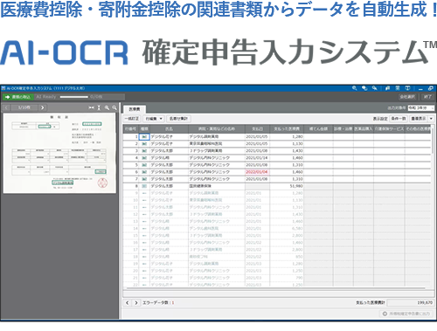Click the horizontal scrollbar below the table
This screenshot has height=331, width=437.
[x=274, y=288]
